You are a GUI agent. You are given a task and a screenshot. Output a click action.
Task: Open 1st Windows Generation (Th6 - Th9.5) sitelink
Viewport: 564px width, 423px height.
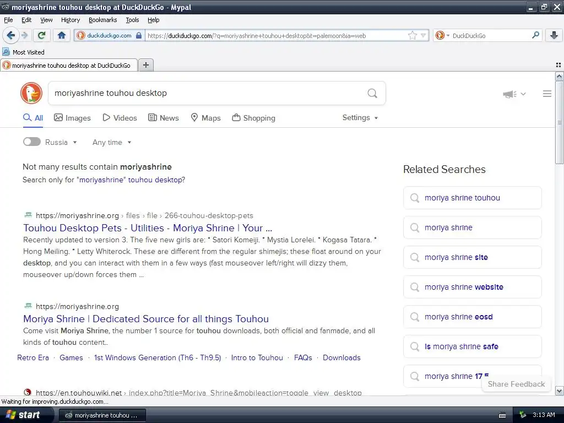(158, 357)
